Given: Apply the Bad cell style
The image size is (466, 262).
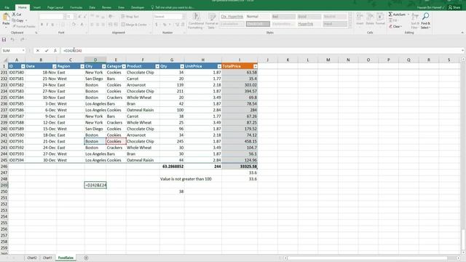Looking at the screenshot, I should pyautogui.click(x=283, y=17).
